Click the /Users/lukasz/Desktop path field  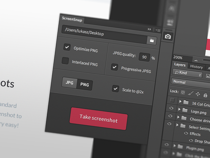104,34
